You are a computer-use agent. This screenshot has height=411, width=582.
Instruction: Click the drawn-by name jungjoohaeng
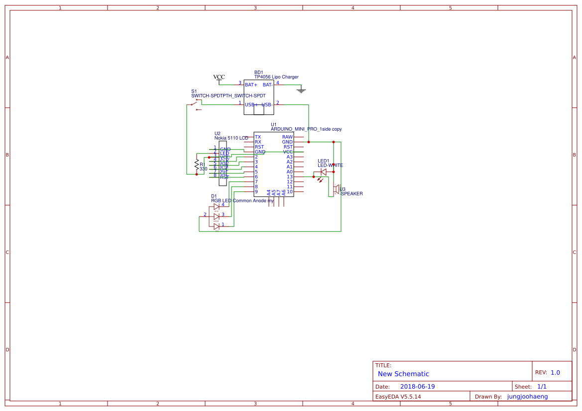527,396
